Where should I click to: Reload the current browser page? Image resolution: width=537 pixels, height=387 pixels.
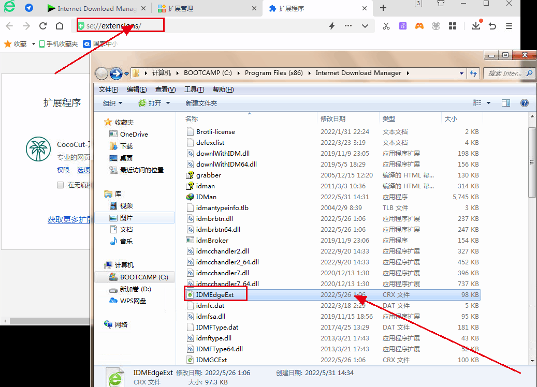pyautogui.click(x=43, y=26)
